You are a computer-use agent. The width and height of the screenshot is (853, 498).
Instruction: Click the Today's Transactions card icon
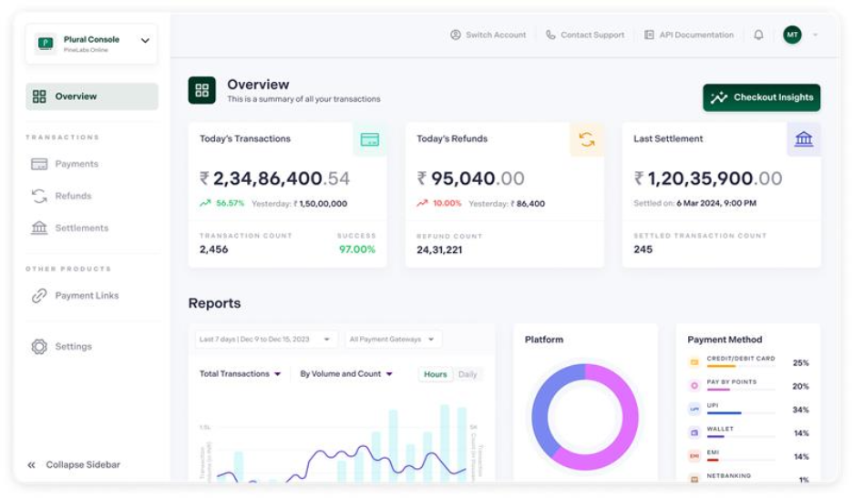(369, 139)
